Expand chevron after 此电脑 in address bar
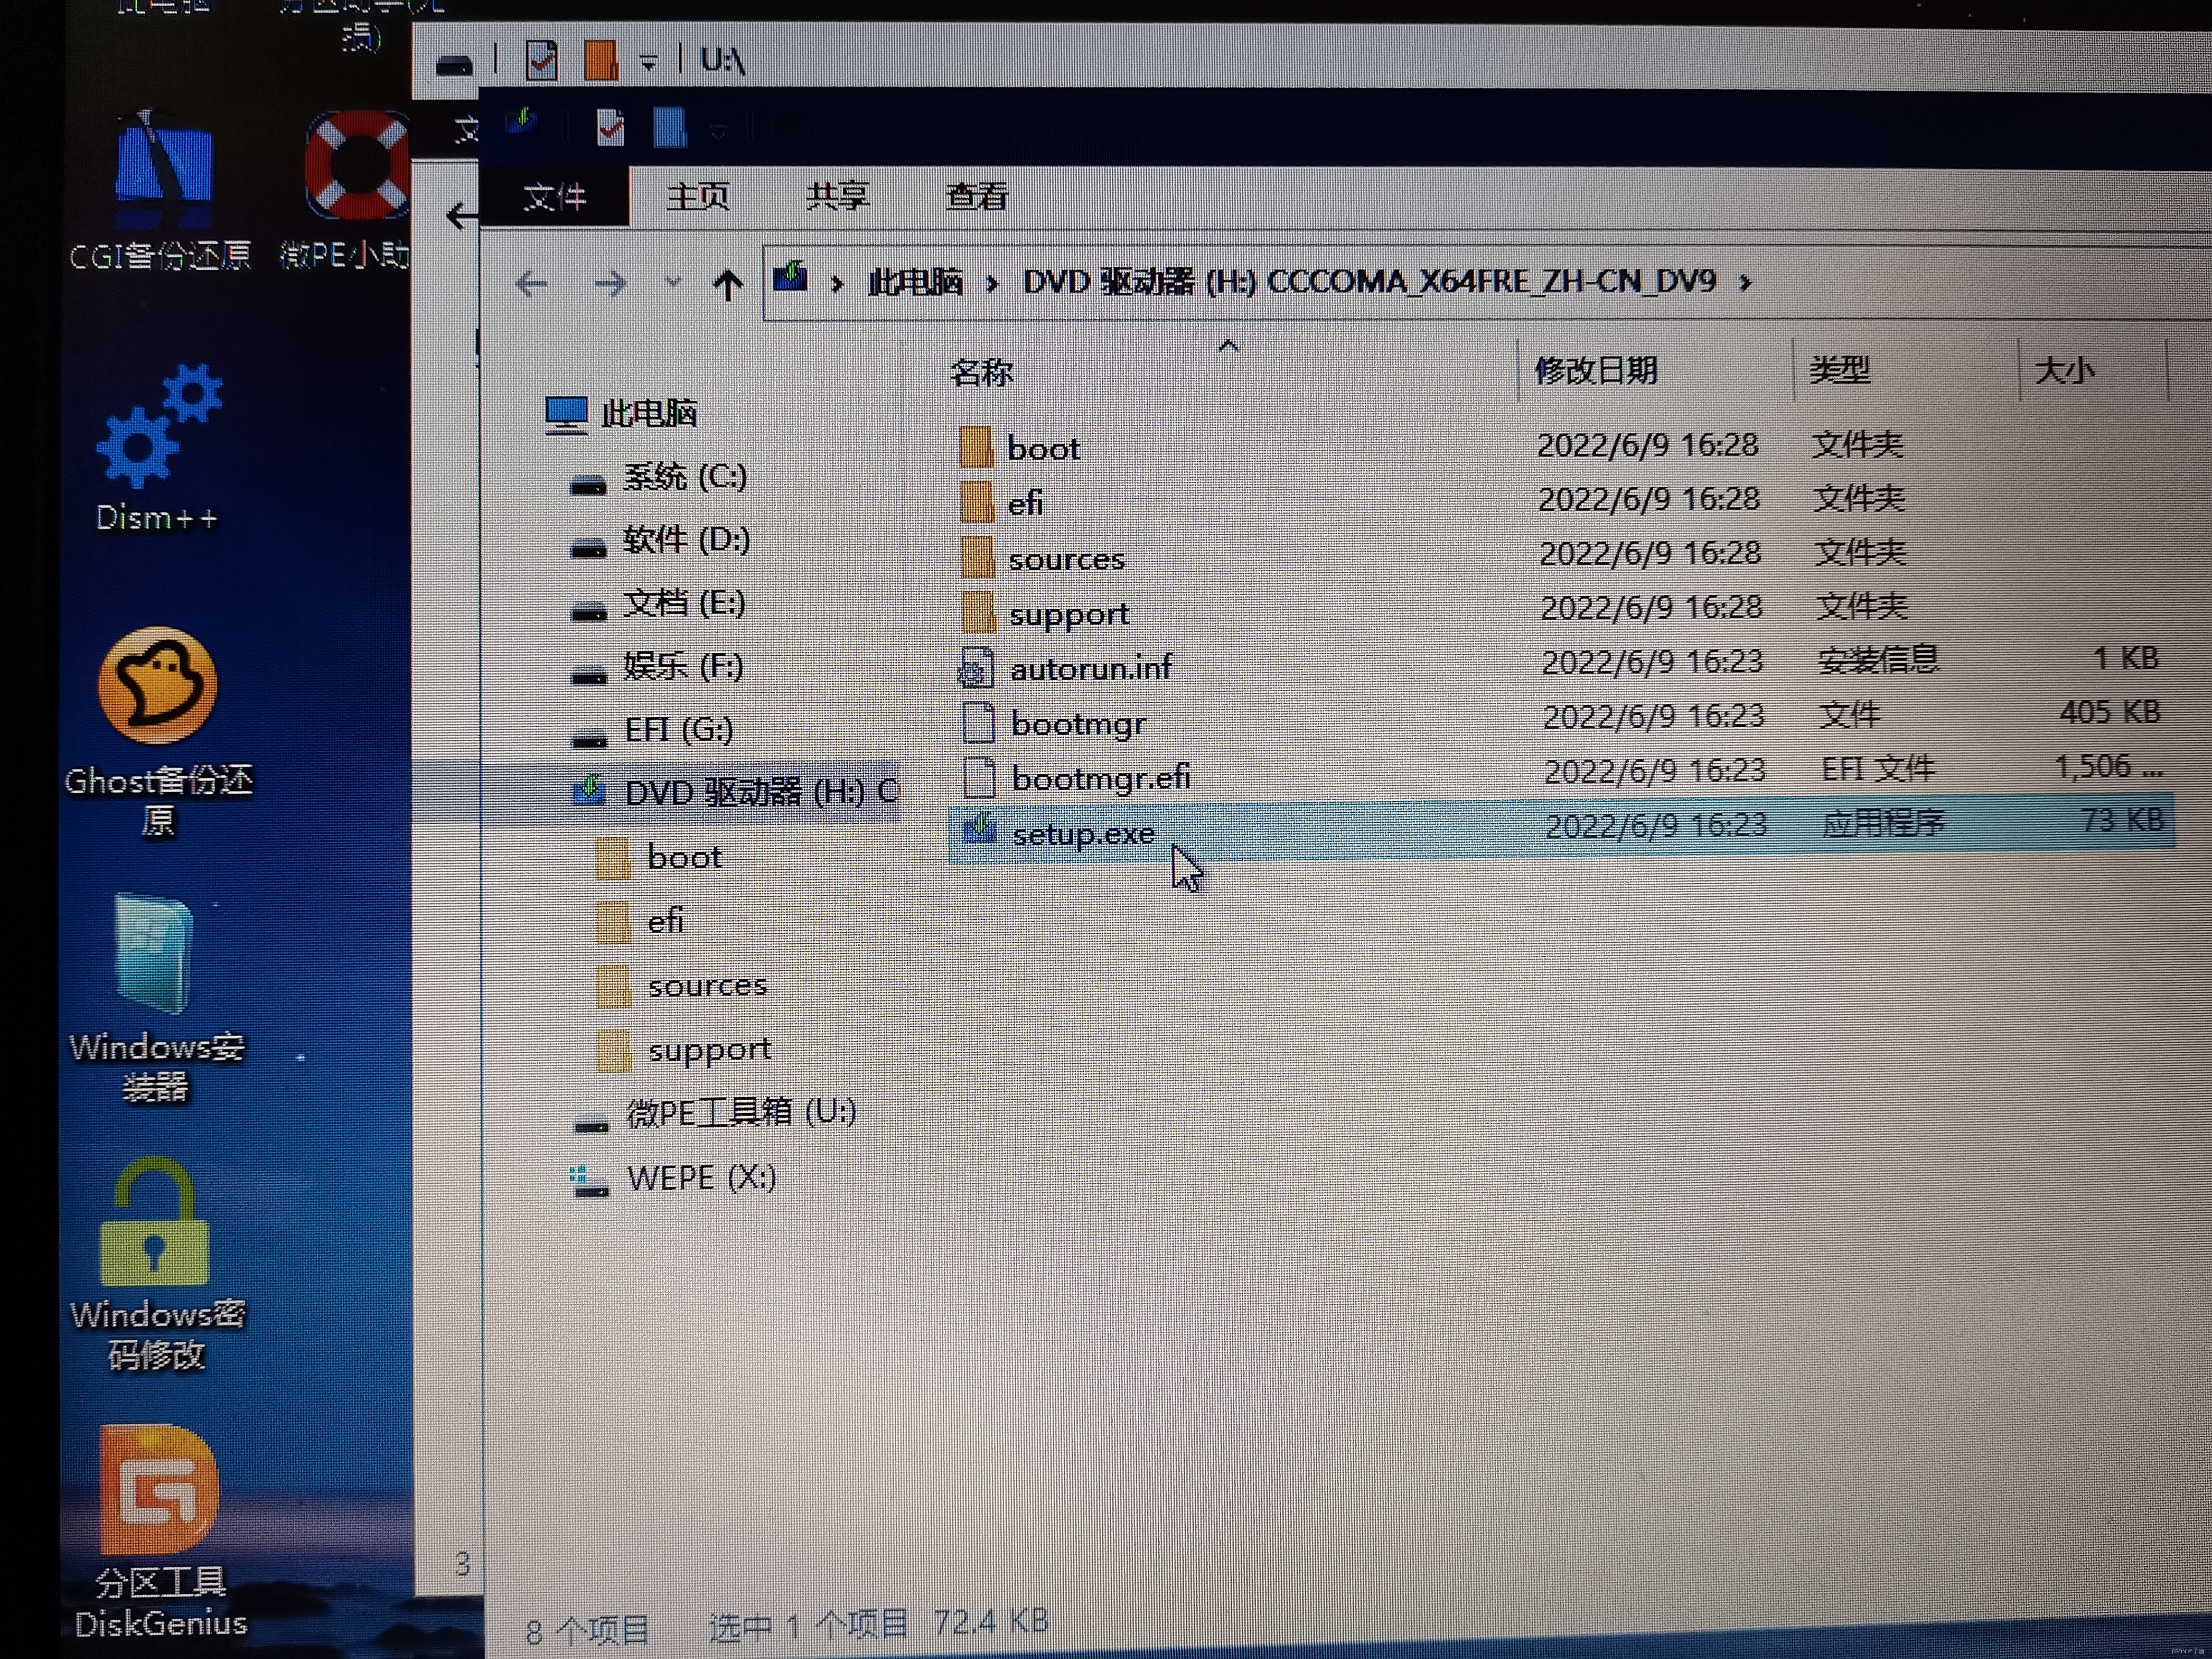 (992, 285)
